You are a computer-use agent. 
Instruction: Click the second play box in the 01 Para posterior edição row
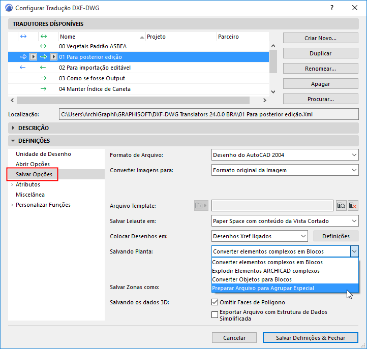tap(53, 57)
